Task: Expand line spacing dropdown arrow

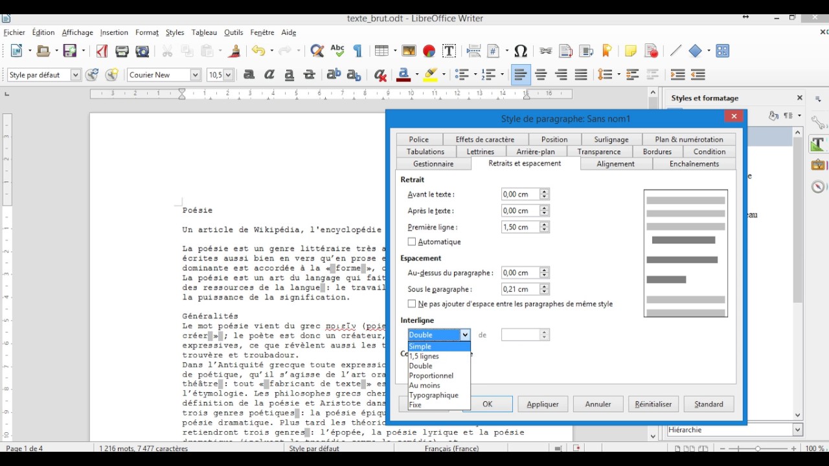Action: [617, 75]
